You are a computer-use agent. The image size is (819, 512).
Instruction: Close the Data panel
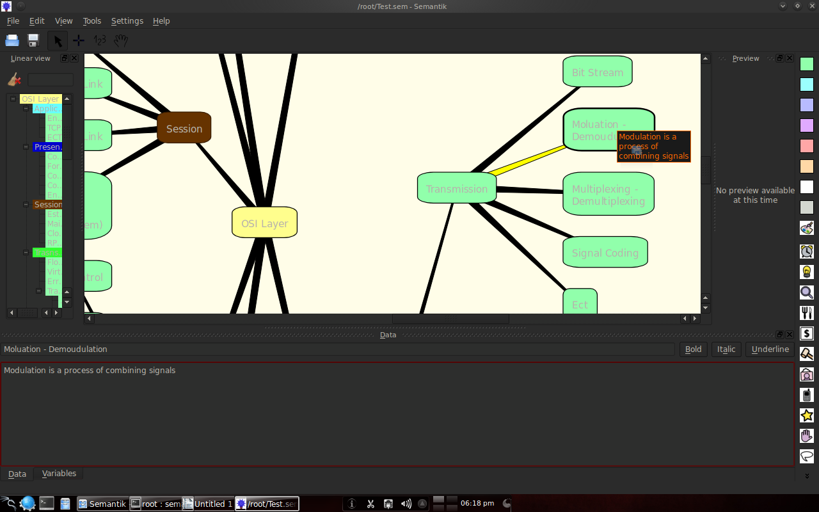point(790,335)
